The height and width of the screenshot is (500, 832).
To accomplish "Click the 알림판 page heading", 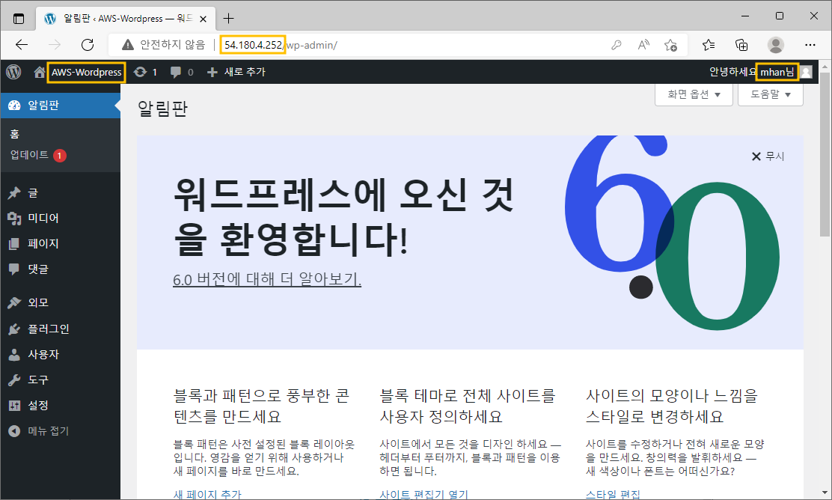I will 162,109.
